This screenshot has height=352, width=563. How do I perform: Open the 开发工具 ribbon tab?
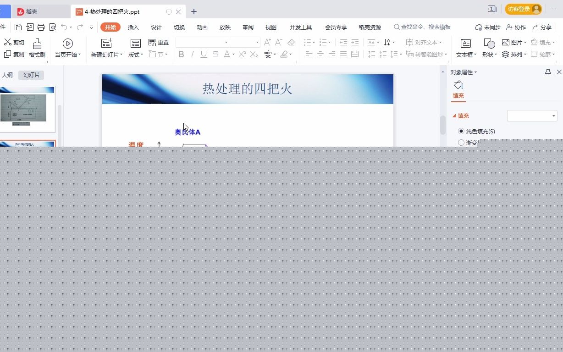(x=301, y=27)
